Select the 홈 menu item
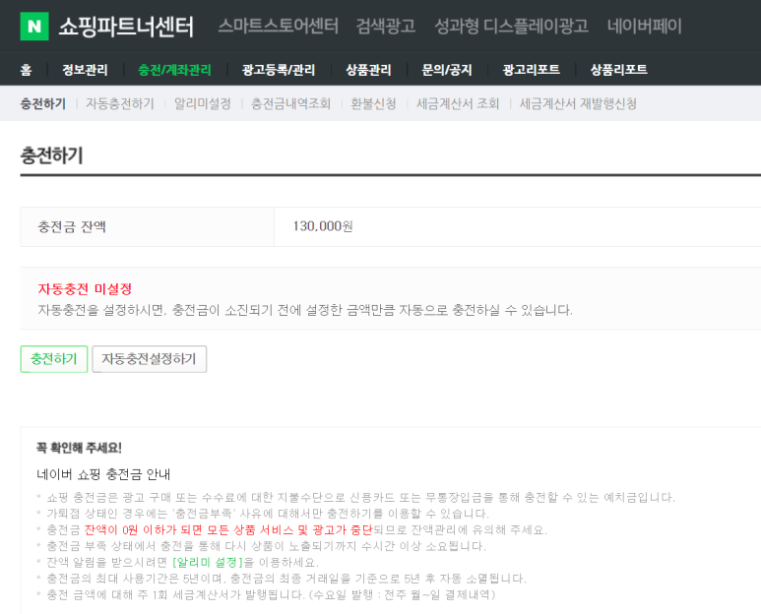The width and height of the screenshot is (761, 614). 27,70
